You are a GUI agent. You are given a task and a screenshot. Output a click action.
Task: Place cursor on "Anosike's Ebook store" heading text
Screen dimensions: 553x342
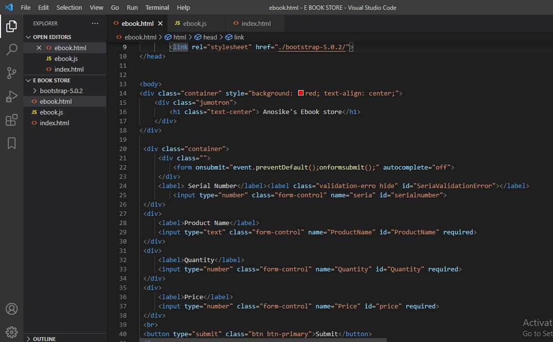pos(302,112)
